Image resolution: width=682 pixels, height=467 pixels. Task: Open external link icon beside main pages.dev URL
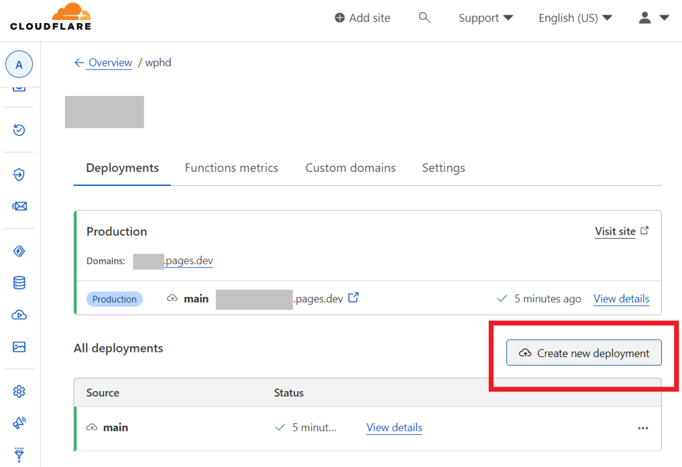[x=353, y=298]
